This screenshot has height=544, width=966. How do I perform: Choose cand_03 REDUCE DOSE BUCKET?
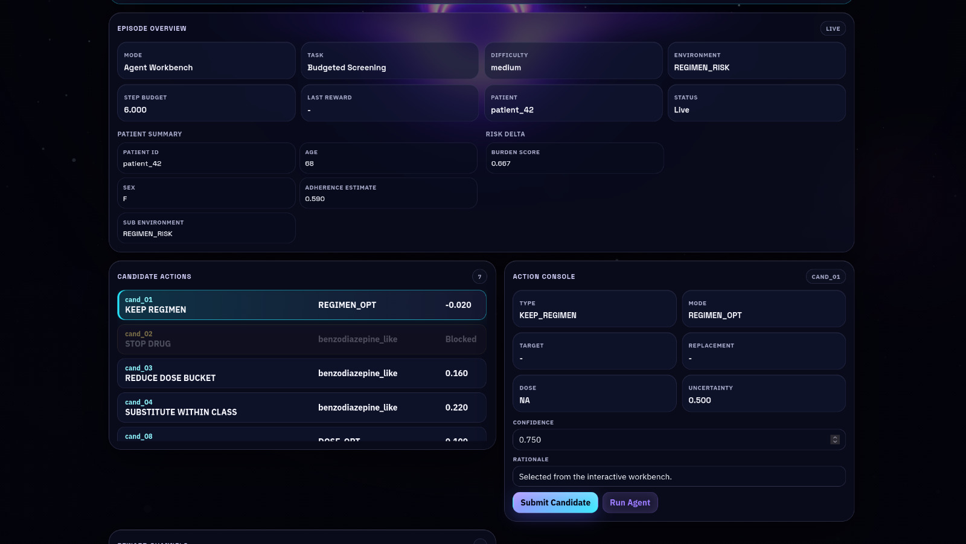tap(302, 373)
